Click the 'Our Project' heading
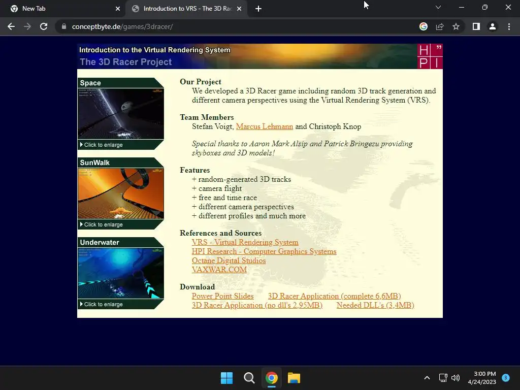 [x=200, y=82]
